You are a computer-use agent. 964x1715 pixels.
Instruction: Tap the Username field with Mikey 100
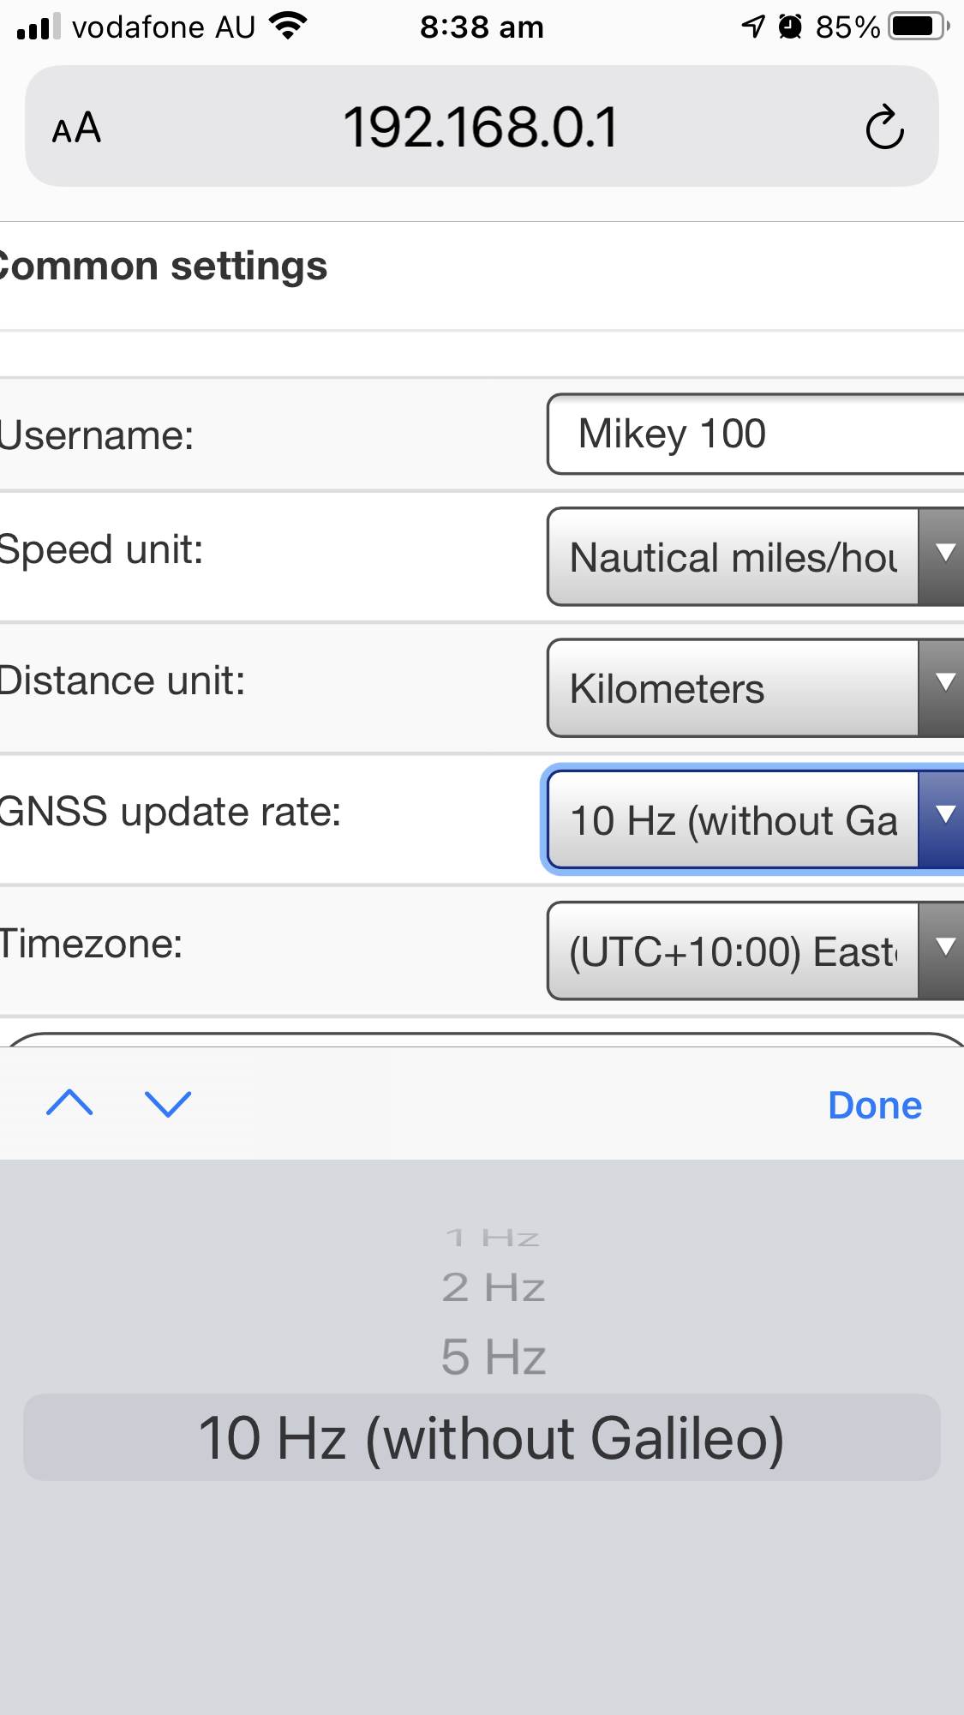(754, 434)
